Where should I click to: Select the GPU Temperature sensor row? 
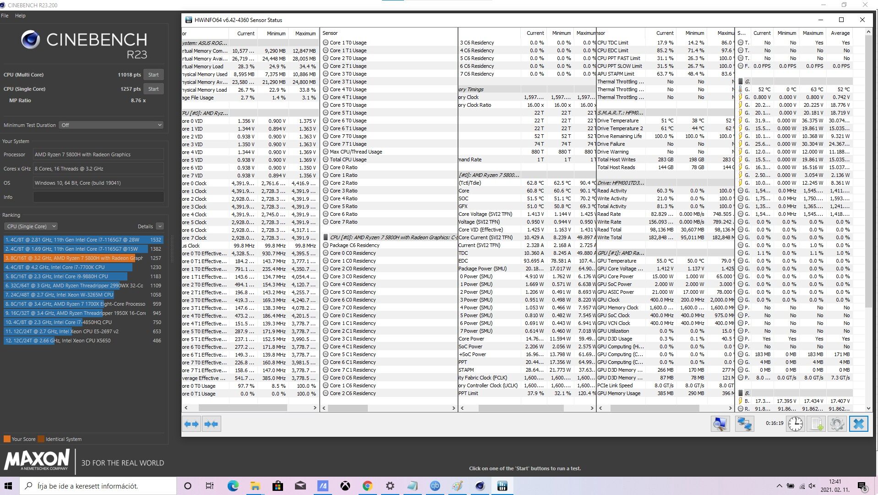coord(665,261)
